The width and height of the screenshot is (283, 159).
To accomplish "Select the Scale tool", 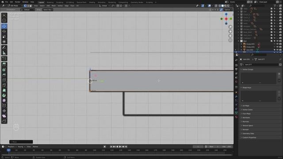I will [x=4, y=37].
